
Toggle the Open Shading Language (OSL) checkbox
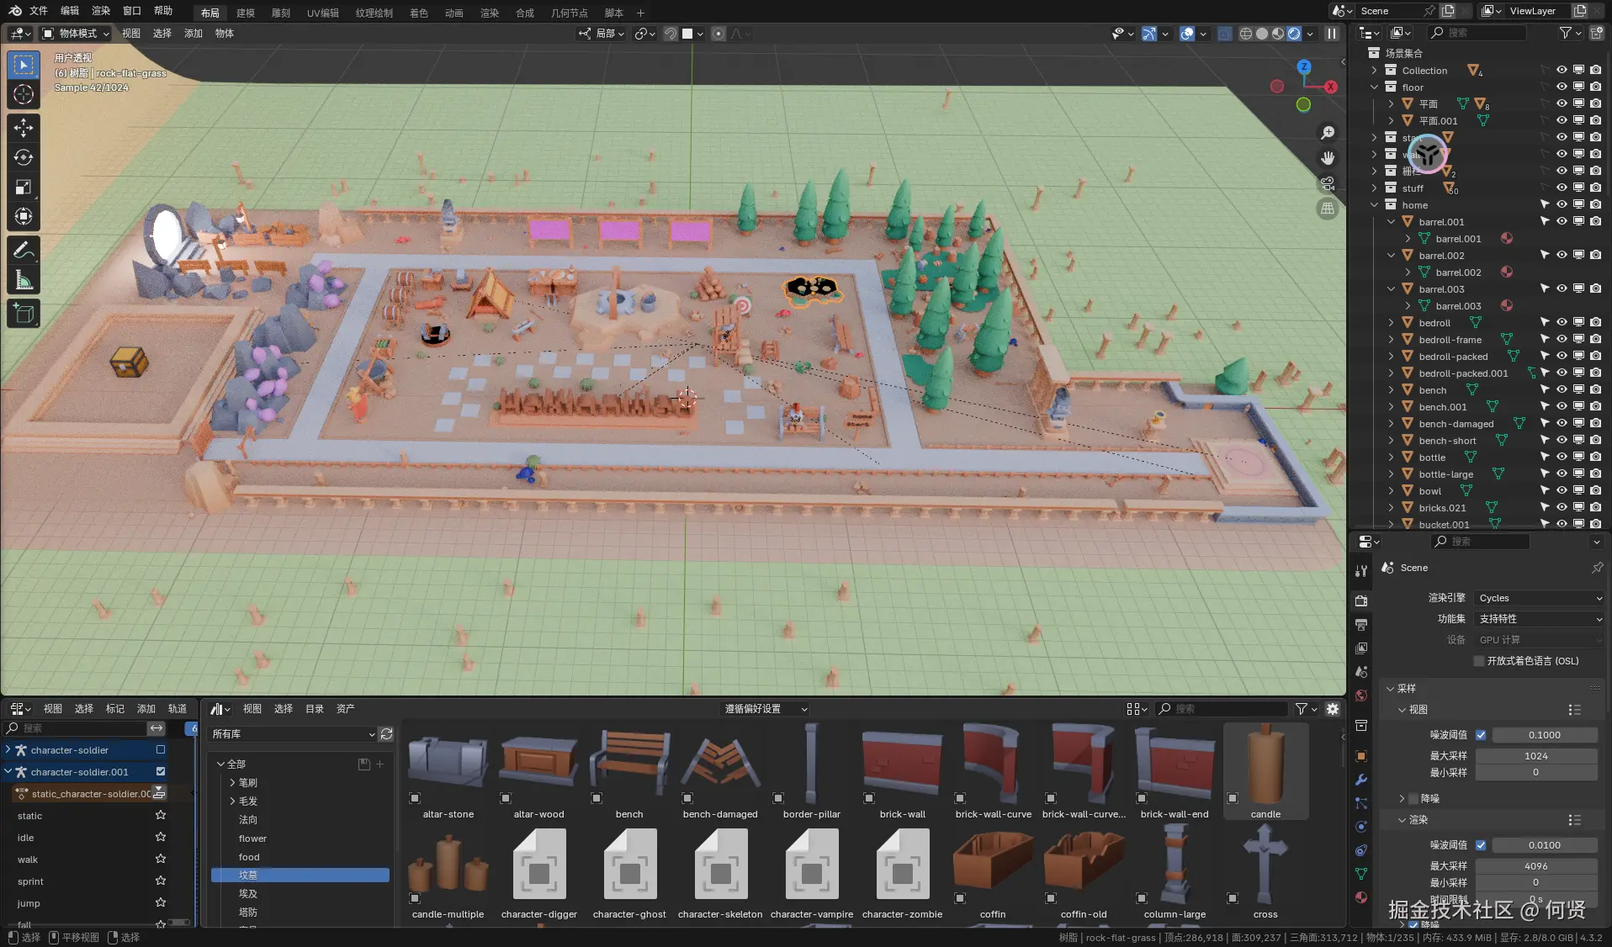pyautogui.click(x=1479, y=661)
